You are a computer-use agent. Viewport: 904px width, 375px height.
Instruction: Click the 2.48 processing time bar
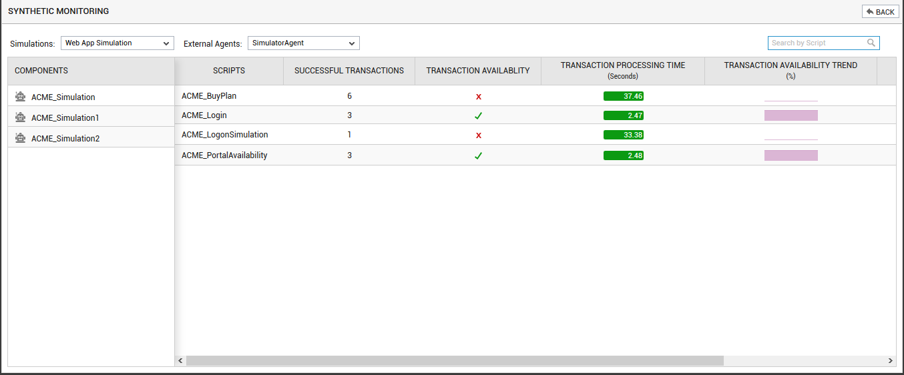pyautogui.click(x=624, y=155)
